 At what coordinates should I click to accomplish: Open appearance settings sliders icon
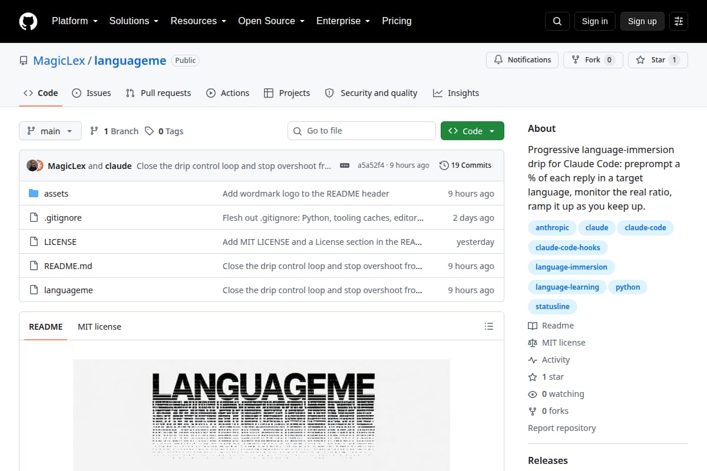click(x=679, y=21)
